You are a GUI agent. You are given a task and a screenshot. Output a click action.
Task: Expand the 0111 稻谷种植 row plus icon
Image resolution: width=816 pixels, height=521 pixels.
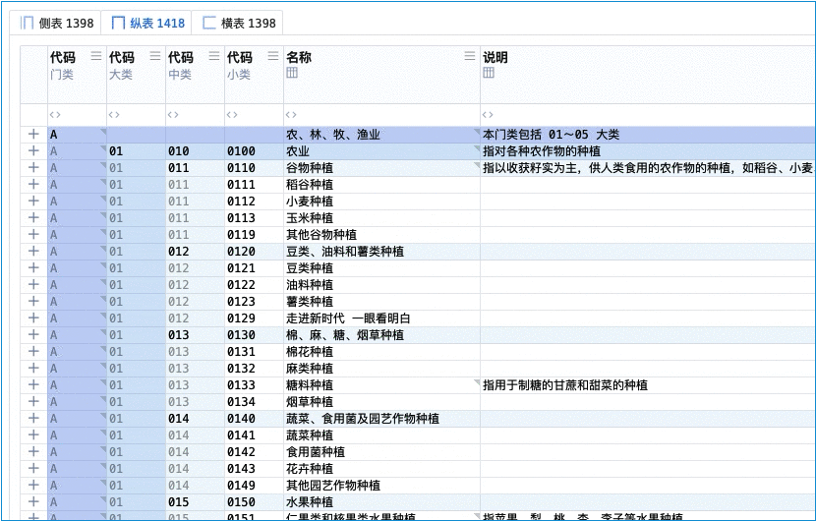(x=33, y=185)
